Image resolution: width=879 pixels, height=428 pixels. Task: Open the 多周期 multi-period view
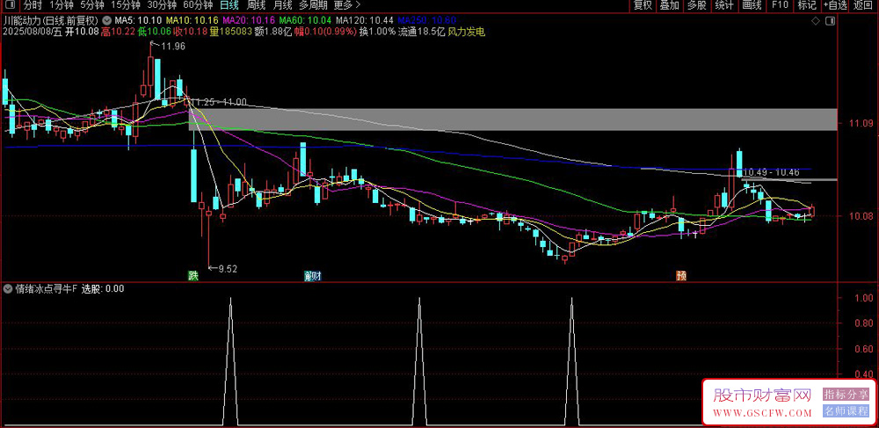click(312, 5)
